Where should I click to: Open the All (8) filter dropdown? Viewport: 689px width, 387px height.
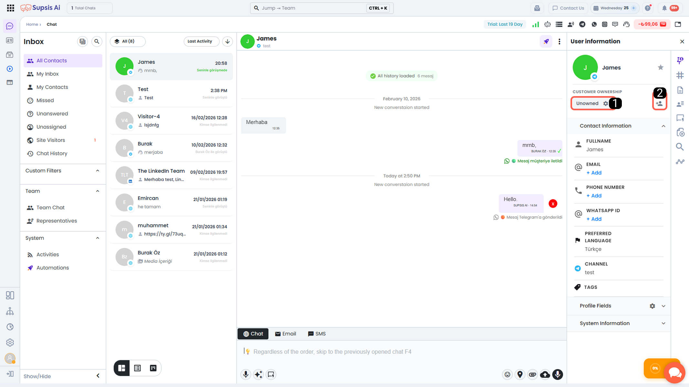(128, 41)
